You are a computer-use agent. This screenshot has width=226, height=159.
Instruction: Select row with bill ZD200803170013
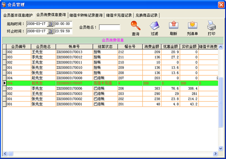point(111,52)
